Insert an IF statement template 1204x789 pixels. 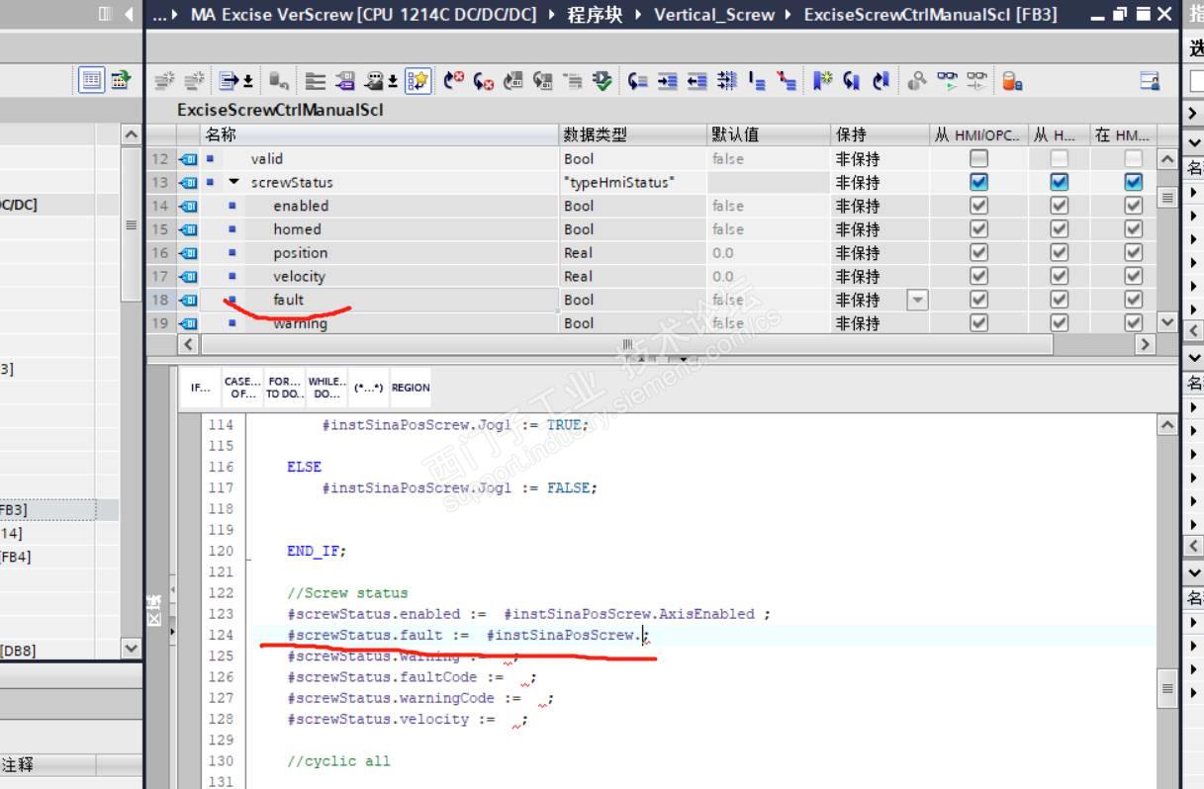201,388
